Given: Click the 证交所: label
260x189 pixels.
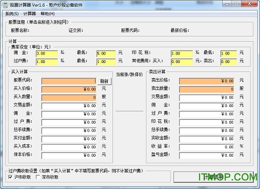Looking at the screenshot, I should point(76,31).
